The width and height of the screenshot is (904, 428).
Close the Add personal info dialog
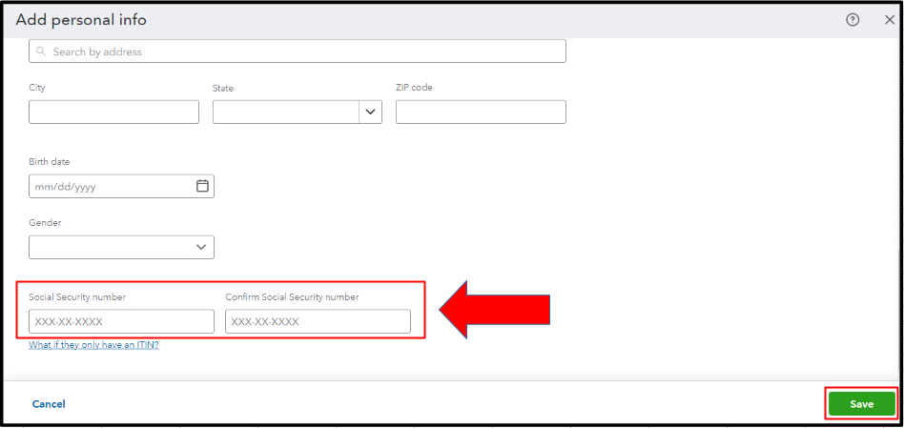890,20
